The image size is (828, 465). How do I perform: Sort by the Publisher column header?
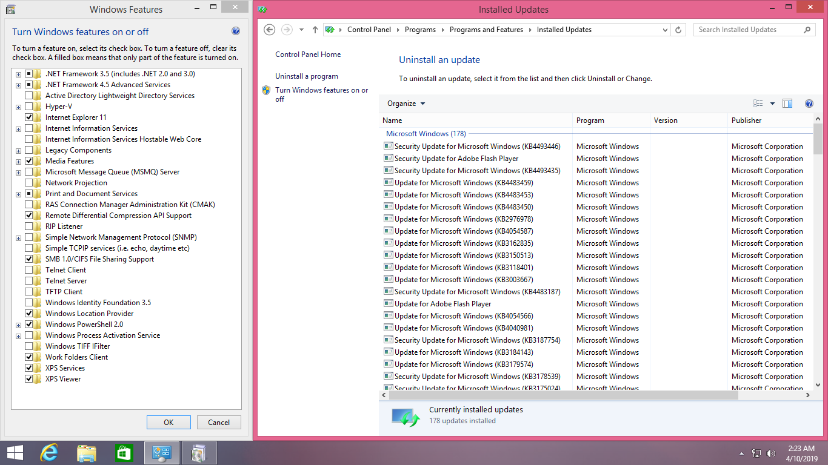[x=770, y=120]
